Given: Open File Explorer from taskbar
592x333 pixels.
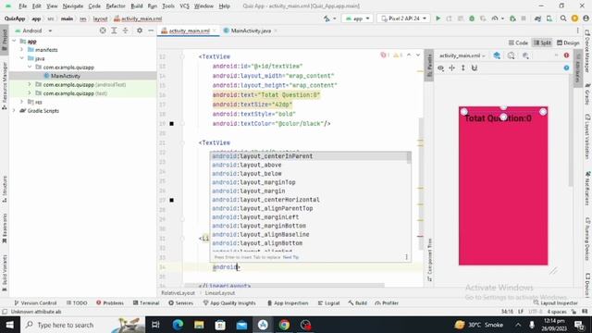Looking at the screenshot, I should (x=199, y=325).
